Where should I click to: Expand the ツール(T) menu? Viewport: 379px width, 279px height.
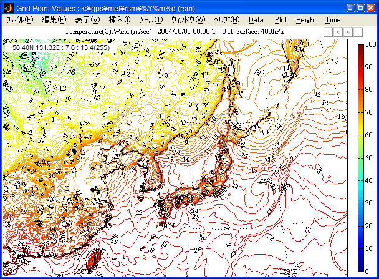tap(150, 20)
